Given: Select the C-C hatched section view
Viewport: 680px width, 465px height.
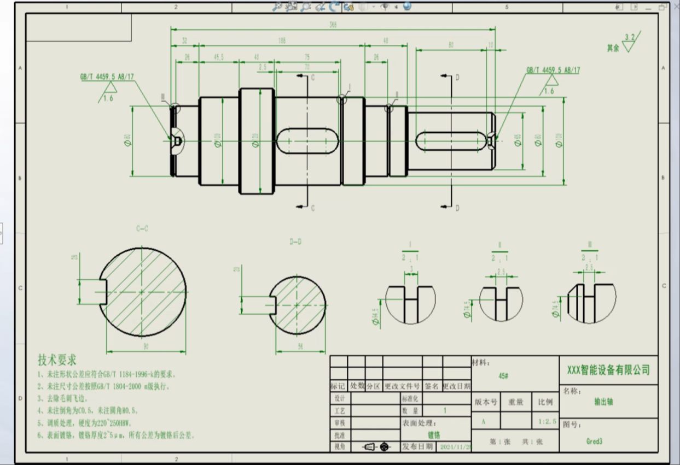Looking at the screenshot, I should pyautogui.click(x=142, y=292).
